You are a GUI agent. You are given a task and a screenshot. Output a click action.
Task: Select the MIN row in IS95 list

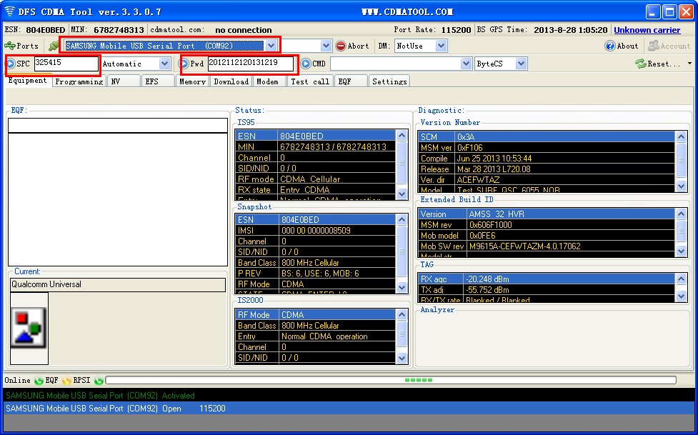point(315,146)
